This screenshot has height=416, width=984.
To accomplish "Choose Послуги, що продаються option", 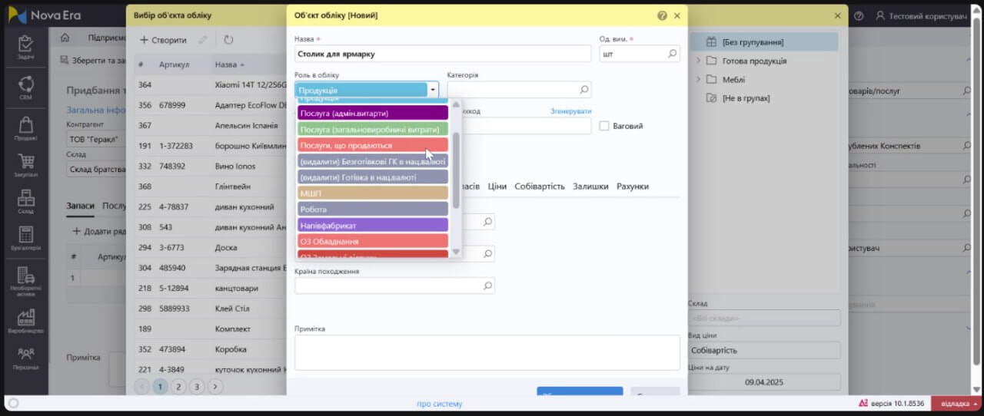I will click(x=373, y=145).
